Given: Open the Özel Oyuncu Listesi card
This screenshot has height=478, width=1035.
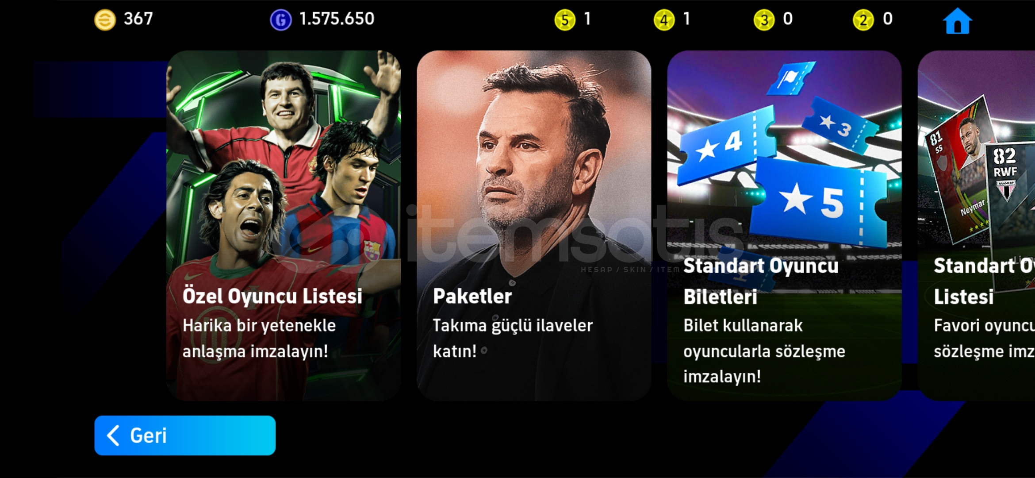Looking at the screenshot, I should tap(284, 226).
